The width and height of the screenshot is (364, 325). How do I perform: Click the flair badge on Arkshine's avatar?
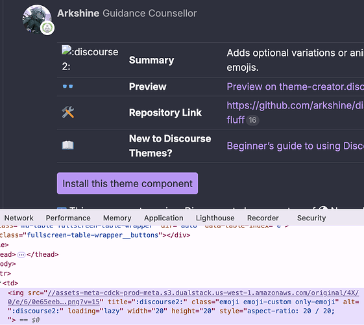pyautogui.click(x=47, y=28)
